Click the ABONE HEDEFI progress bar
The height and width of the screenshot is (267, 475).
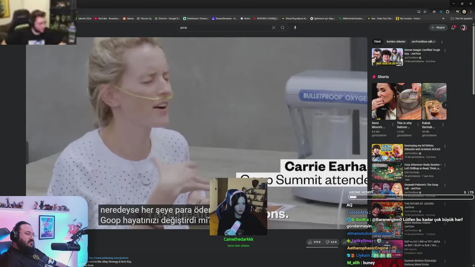pos(411,197)
